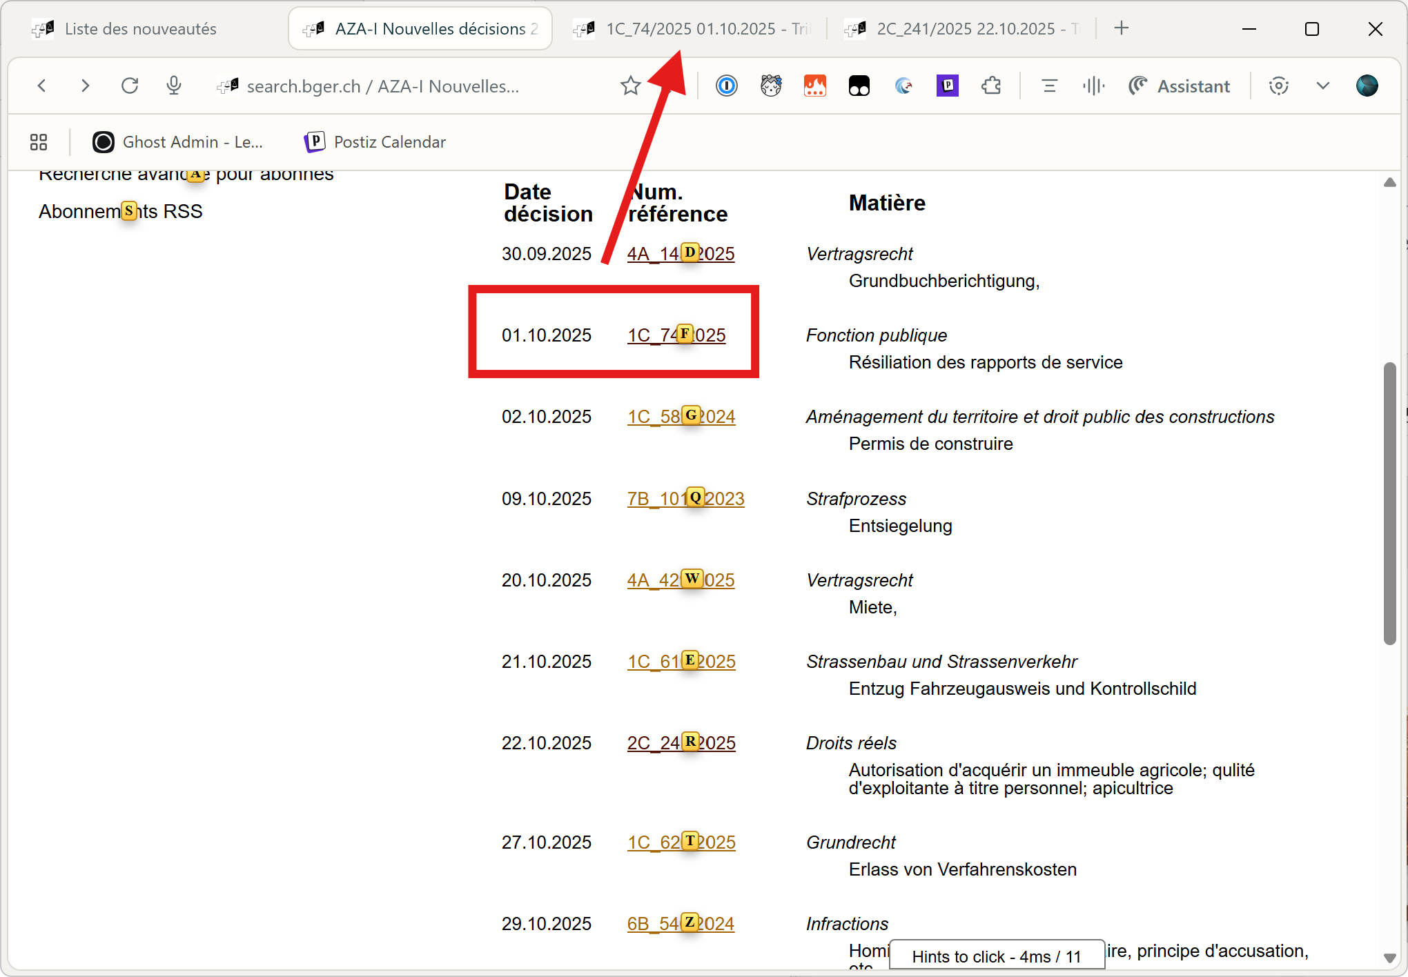Click the purple Postiz extension icon

947,86
